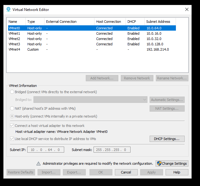The image size is (200, 186).
Task: Sort by the Subnet Address column header
Action: coord(160,22)
